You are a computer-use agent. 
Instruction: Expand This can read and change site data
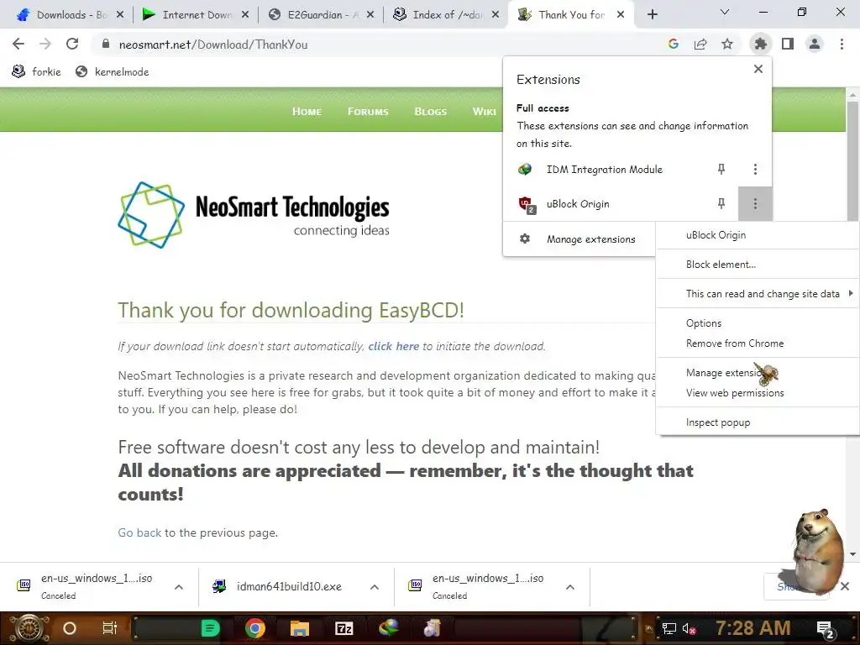757,293
